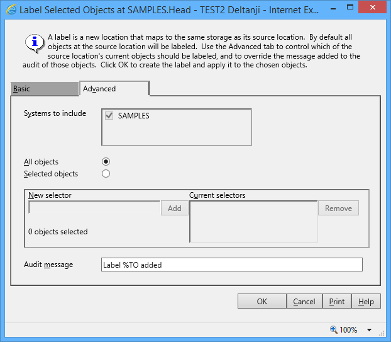
Task: Click inside the Current selectors list box
Action: pos(253,221)
